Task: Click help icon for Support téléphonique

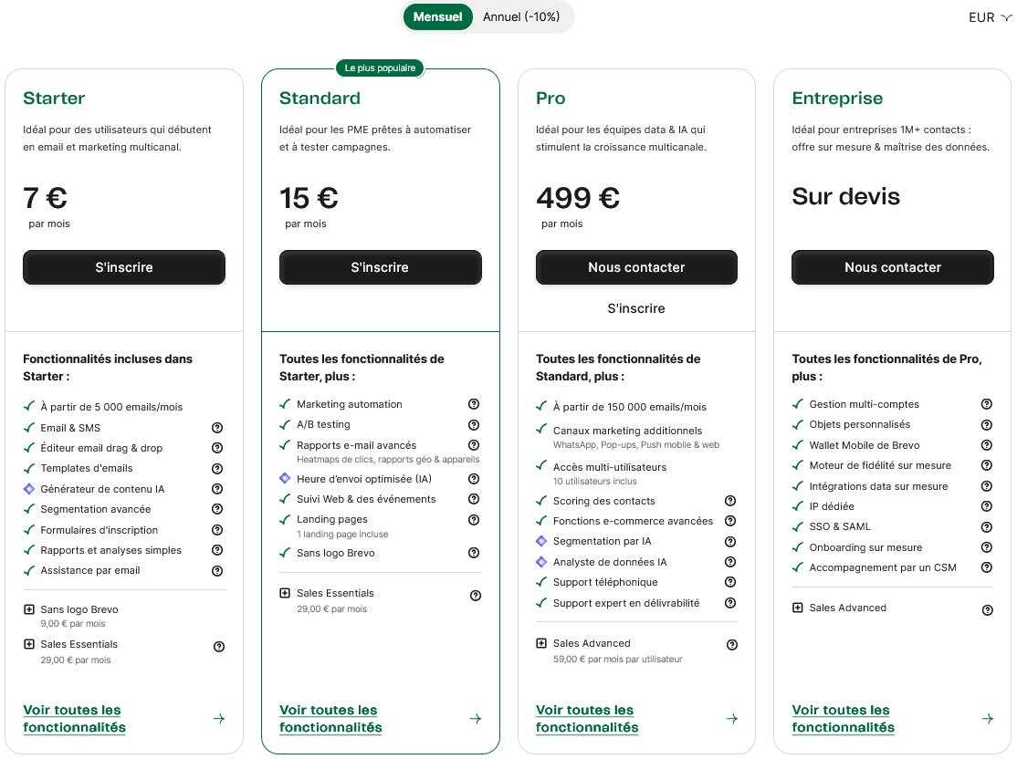Action: click(x=730, y=582)
